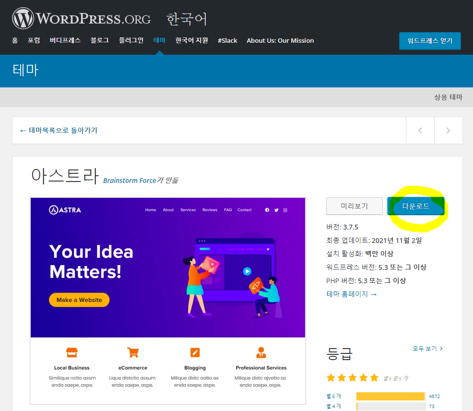Click the 4-star rating bar
The image size is (473, 411).
391,407
